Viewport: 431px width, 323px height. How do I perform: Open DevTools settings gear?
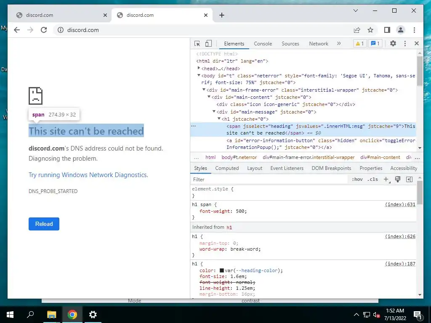click(393, 43)
